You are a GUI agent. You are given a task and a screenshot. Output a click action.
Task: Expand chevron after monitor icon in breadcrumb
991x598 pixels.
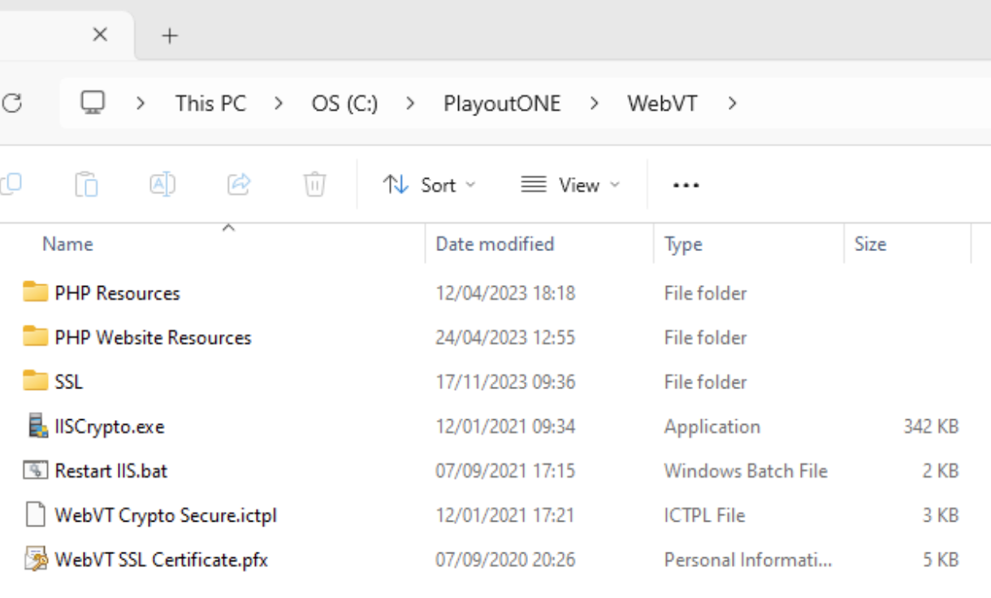point(141,103)
